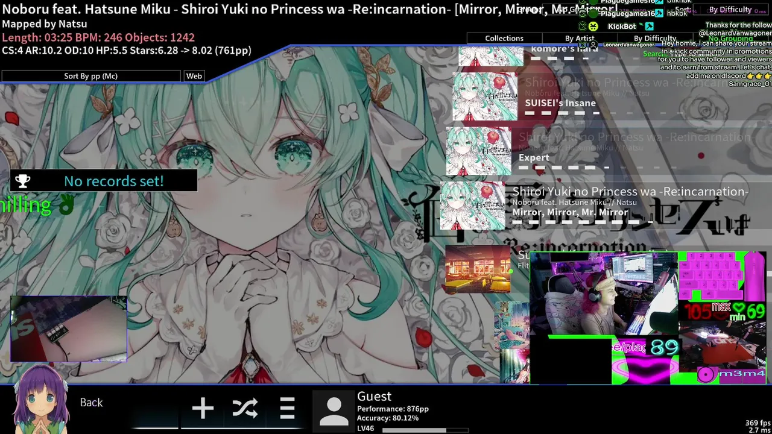Click the Performance: 876pp text
This screenshot has height=434, width=772.
393,409
